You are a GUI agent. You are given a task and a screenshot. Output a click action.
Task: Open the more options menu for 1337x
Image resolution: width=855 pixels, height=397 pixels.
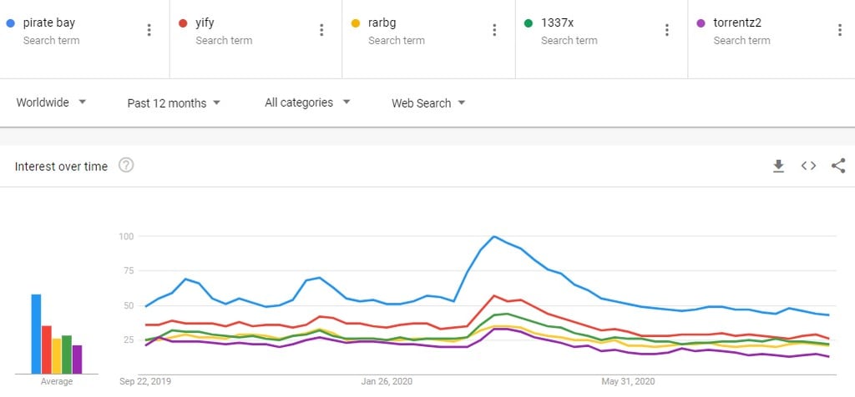667,30
